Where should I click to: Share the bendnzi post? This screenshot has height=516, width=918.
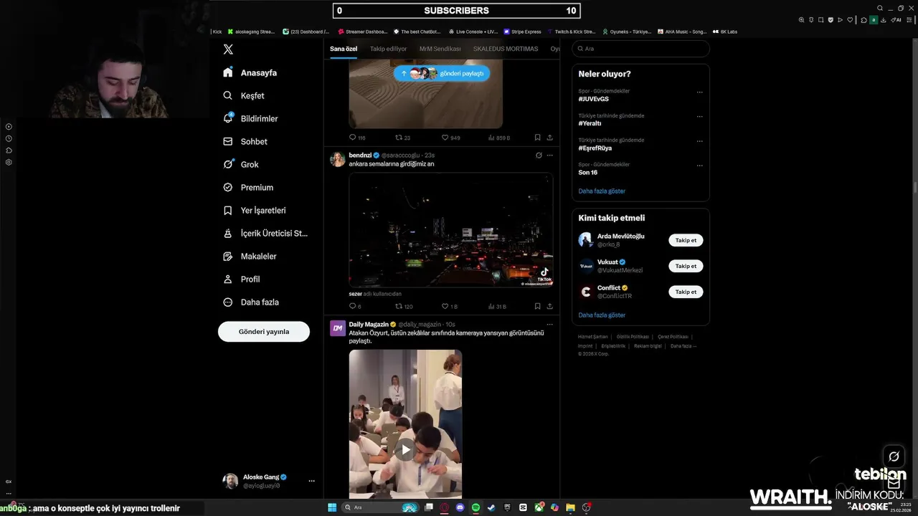[550, 306]
